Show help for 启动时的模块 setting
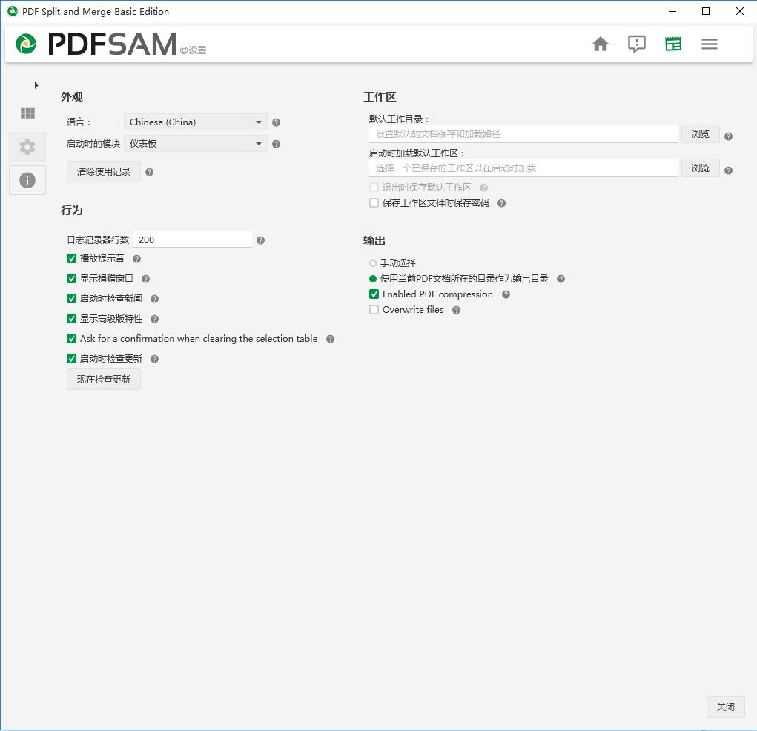This screenshot has width=757, height=731. (x=276, y=144)
